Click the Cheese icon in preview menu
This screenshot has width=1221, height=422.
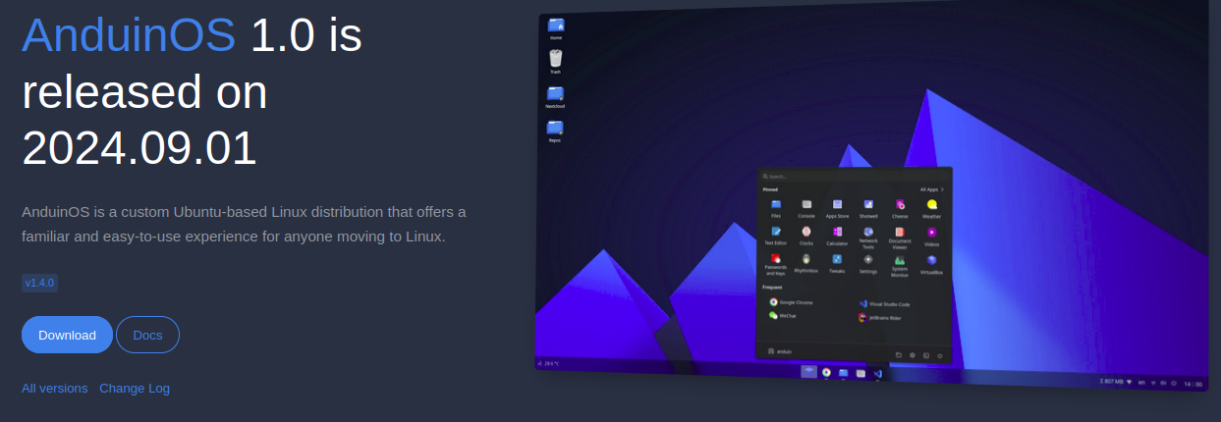pos(900,205)
